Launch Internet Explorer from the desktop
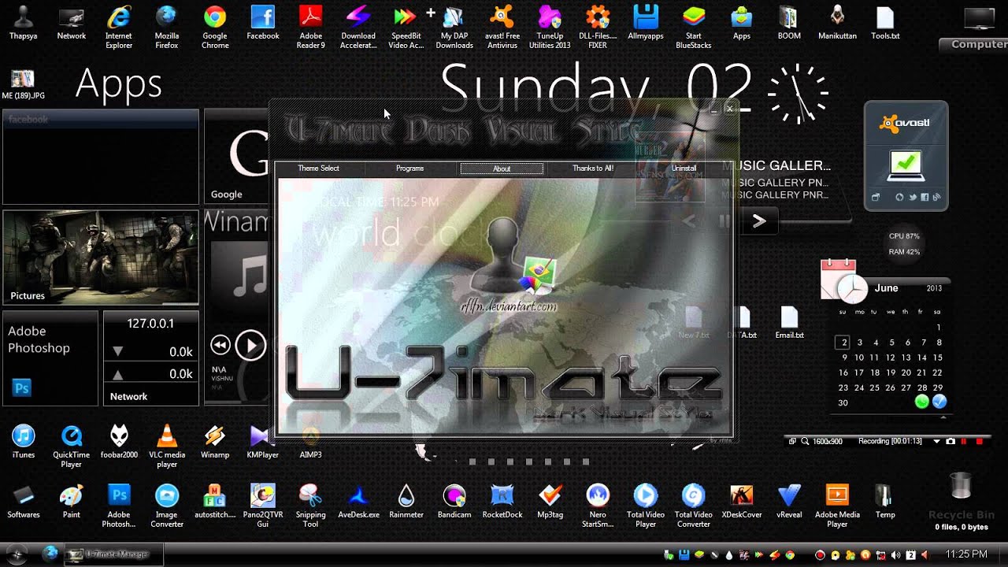This screenshot has height=567, width=1008. pos(119,27)
